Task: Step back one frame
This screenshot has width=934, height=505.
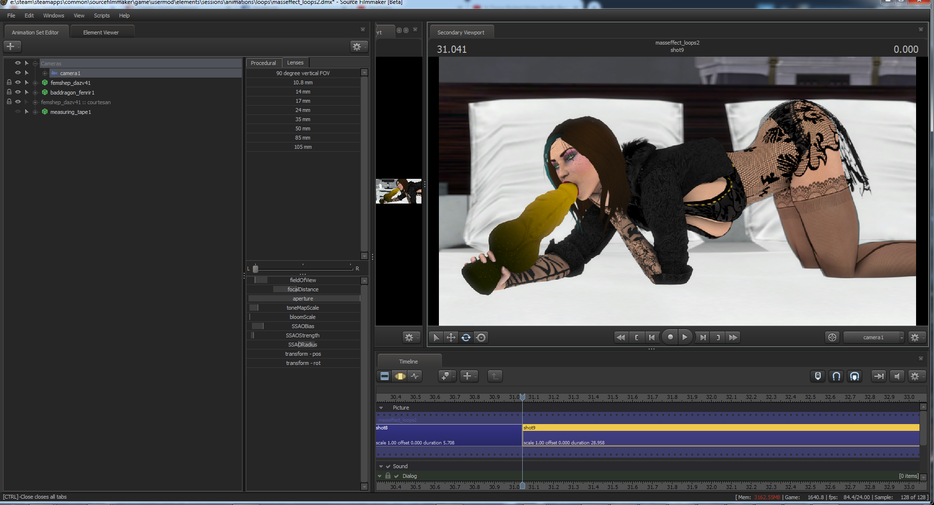Action: click(x=652, y=337)
